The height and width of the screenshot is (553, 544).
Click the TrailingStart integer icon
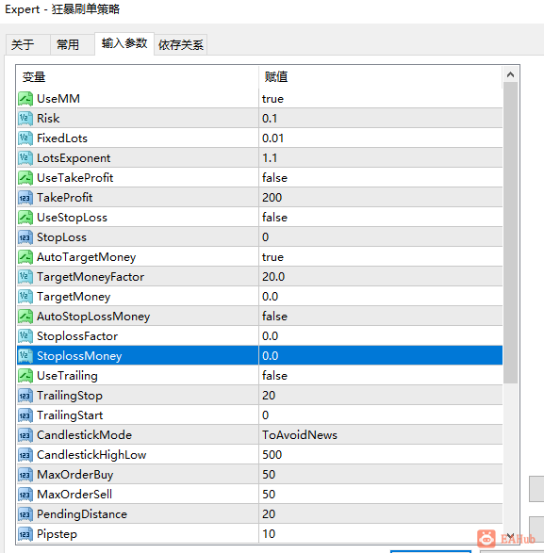click(x=25, y=415)
